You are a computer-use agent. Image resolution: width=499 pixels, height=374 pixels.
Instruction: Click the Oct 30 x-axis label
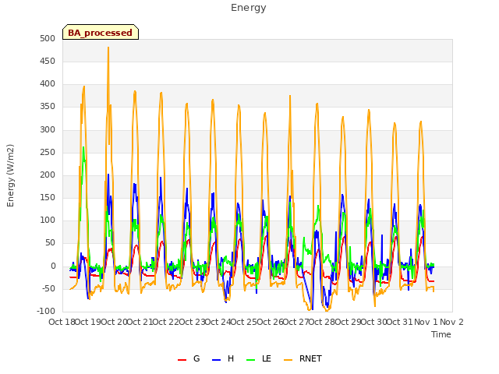(x=374, y=322)
